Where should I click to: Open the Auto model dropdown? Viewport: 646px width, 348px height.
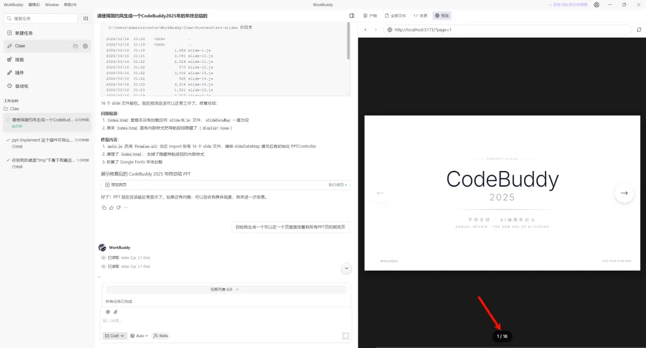coord(139,335)
